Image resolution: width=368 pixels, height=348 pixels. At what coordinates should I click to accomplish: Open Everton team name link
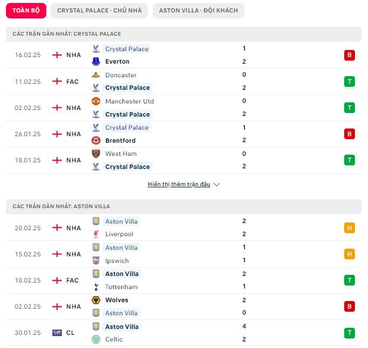pyautogui.click(x=117, y=61)
